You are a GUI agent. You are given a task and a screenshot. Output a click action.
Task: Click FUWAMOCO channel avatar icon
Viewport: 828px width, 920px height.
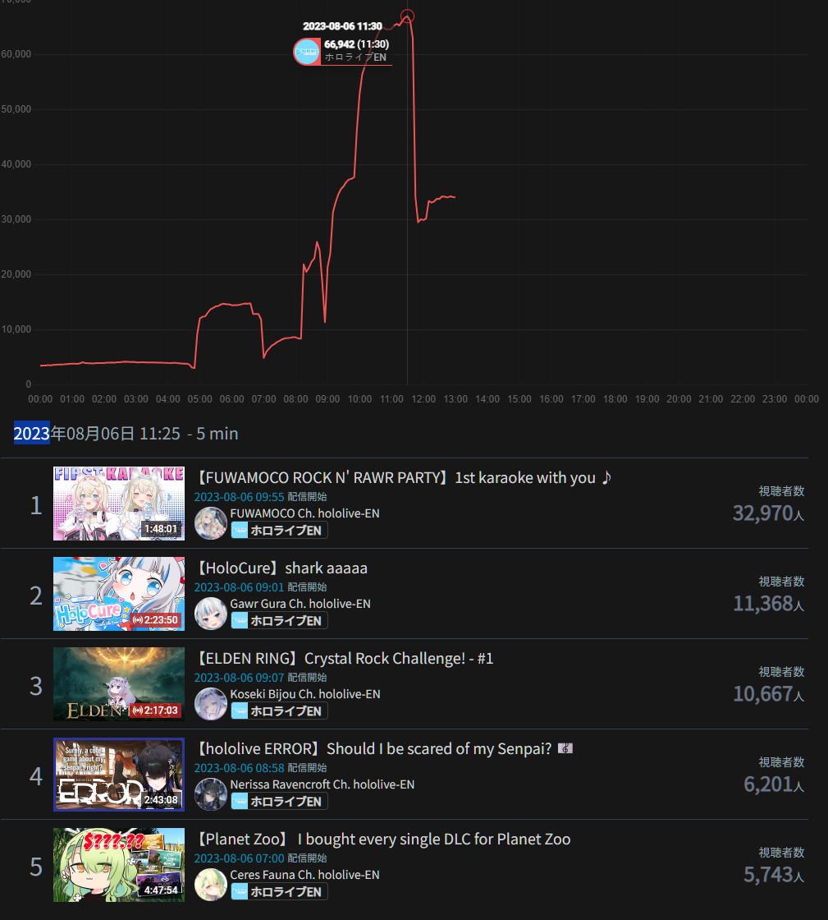click(x=210, y=522)
